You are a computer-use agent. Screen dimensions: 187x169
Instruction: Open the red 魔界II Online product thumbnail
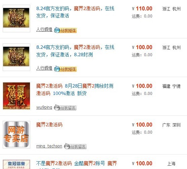click(x=16, y=96)
